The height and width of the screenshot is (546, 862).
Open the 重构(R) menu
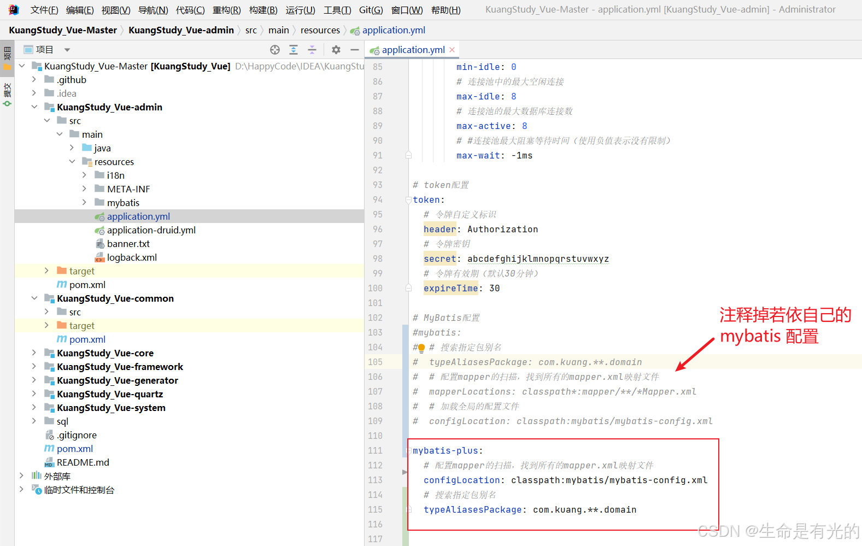tap(227, 10)
